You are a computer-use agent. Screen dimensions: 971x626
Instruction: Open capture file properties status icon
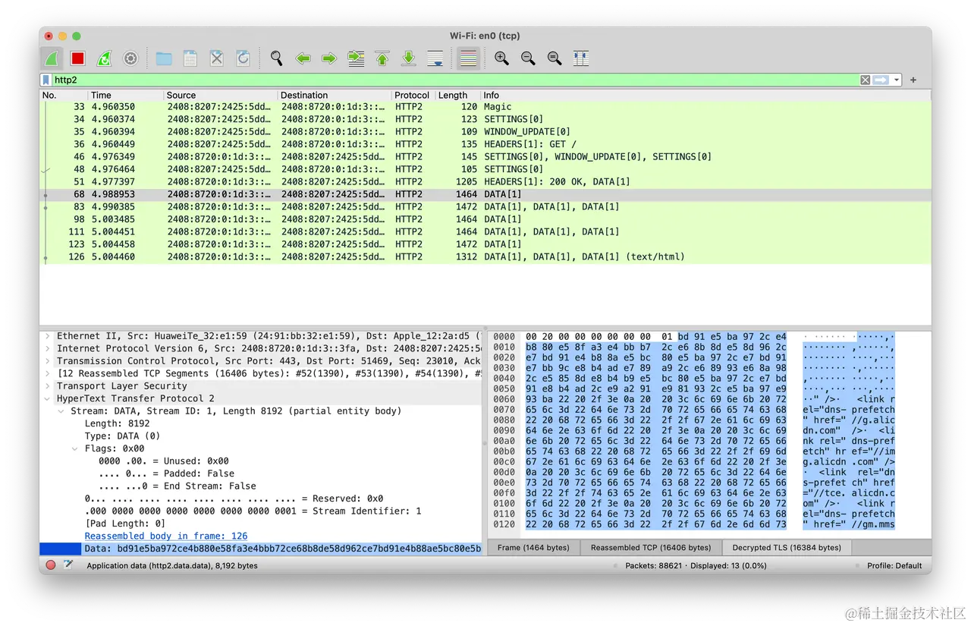68,565
